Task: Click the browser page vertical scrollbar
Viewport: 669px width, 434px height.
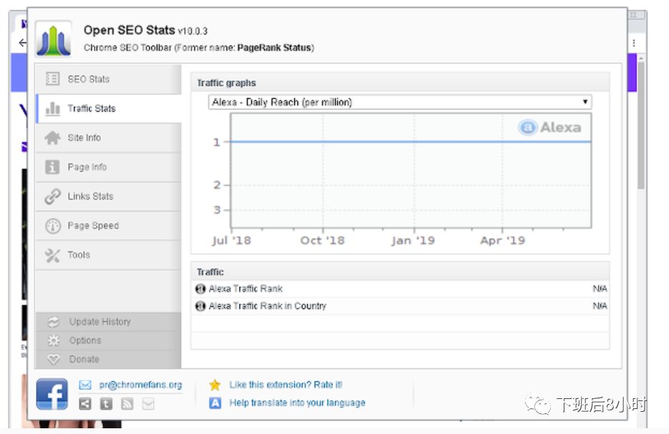Action: (x=641, y=126)
